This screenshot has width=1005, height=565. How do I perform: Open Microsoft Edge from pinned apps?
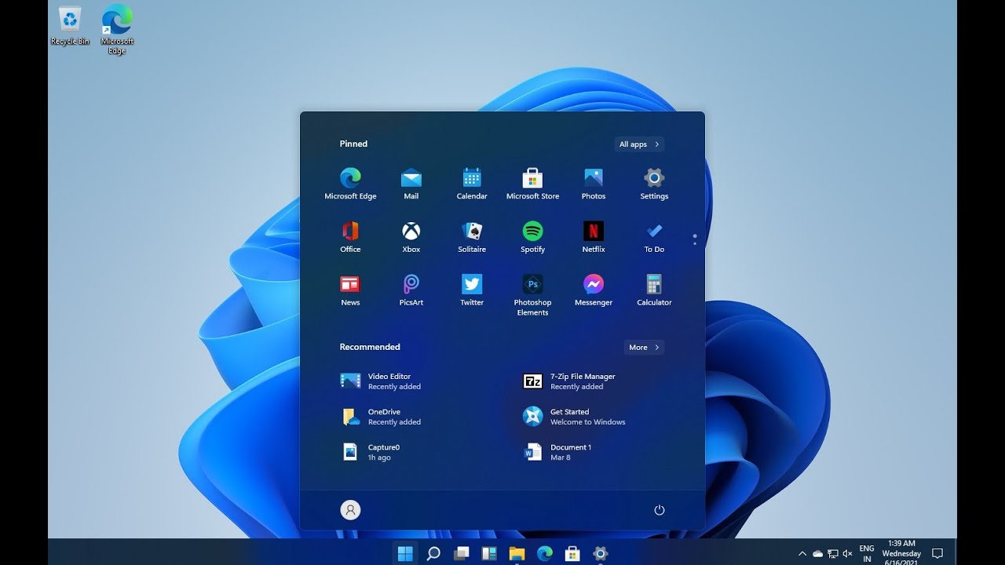tap(350, 184)
